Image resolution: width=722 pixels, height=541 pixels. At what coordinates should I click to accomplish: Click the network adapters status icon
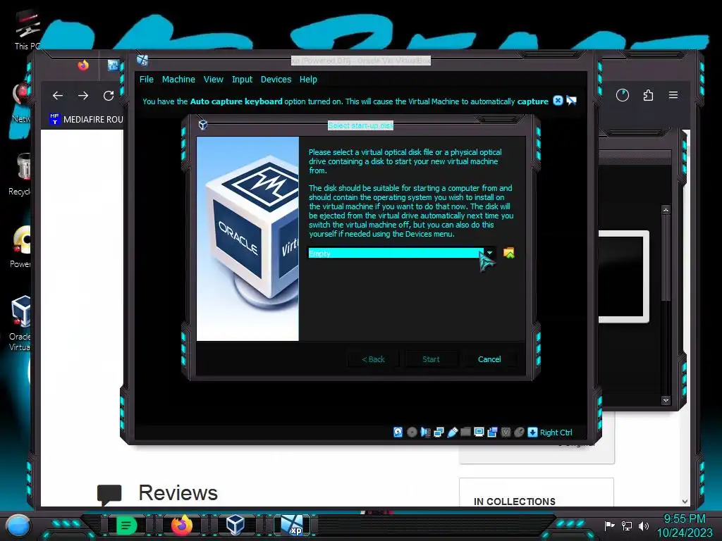[x=439, y=432]
